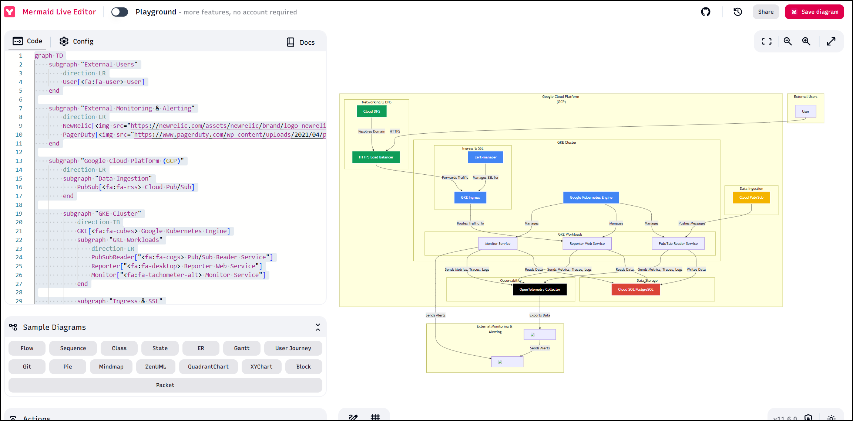
Task: Click code line 1 'graph TD'
Action: (x=49, y=55)
